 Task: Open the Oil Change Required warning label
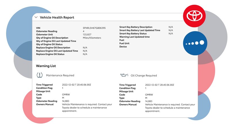pos(144,76)
